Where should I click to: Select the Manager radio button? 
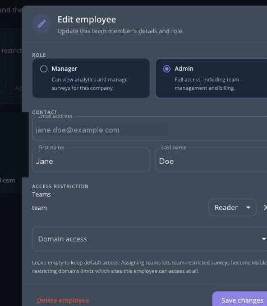click(x=44, y=68)
